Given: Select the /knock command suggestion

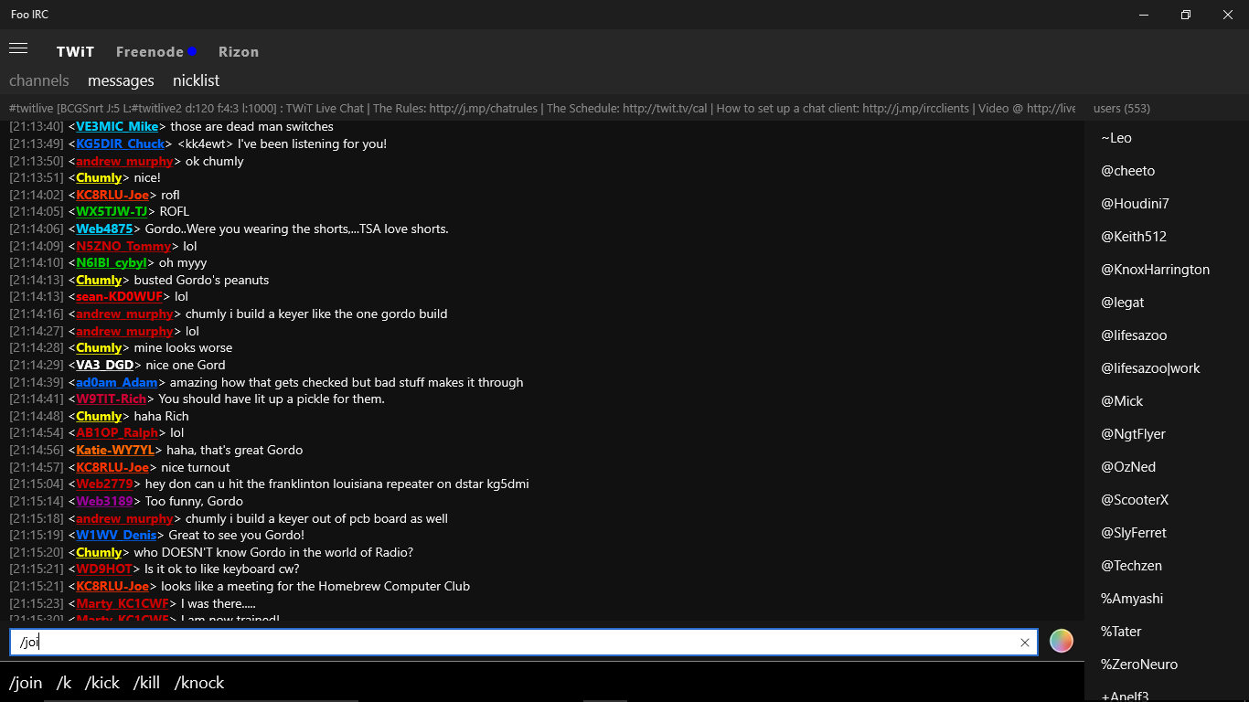Looking at the screenshot, I should tap(199, 683).
